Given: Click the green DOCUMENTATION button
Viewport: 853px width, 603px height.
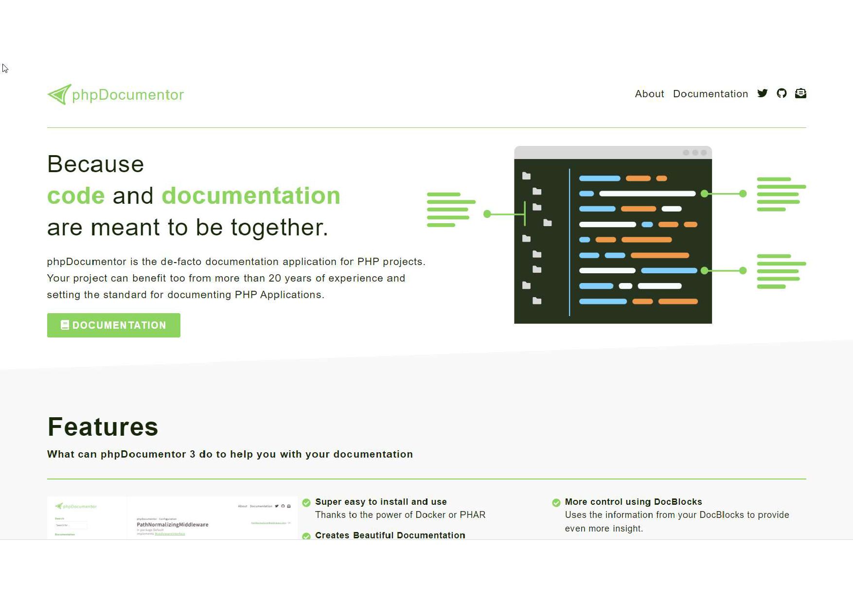Looking at the screenshot, I should [114, 325].
